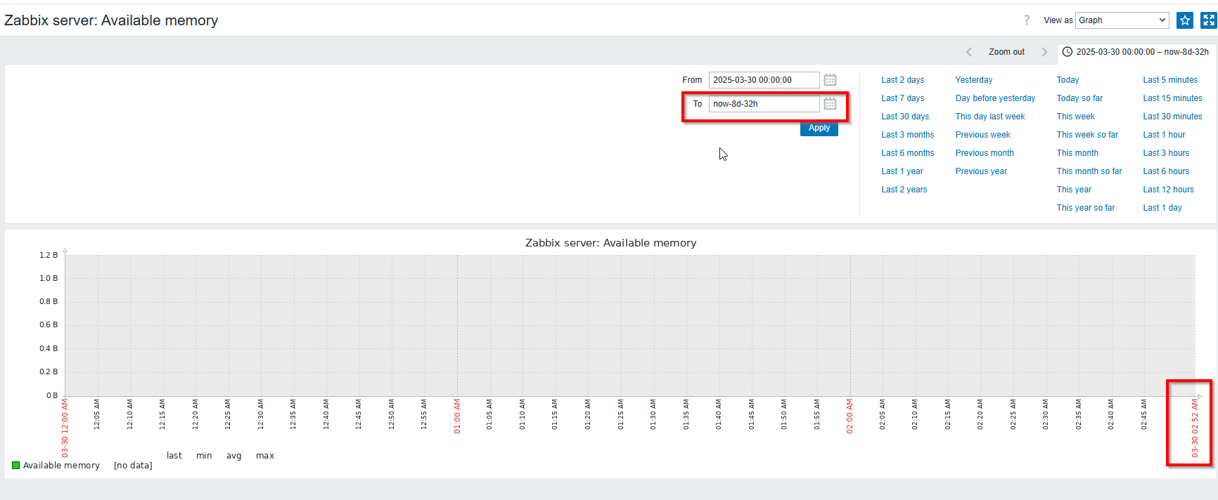The height and width of the screenshot is (500, 1218).
Task: Show Last 12 hours
Action: [1168, 190]
